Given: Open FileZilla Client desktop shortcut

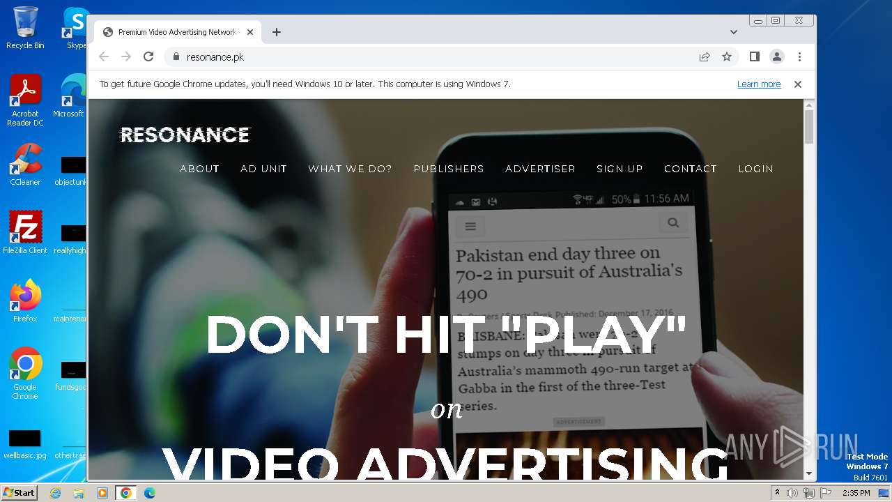Looking at the screenshot, I should [x=25, y=232].
